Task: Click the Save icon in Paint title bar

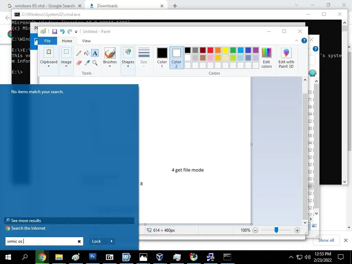Action: pyautogui.click(x=55, y=32)
